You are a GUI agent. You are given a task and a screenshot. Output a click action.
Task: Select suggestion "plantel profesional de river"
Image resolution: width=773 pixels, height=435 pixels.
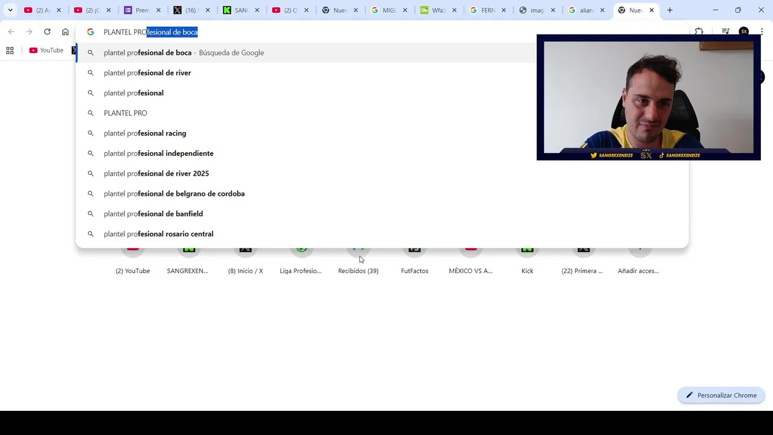(x=382, y=73)
